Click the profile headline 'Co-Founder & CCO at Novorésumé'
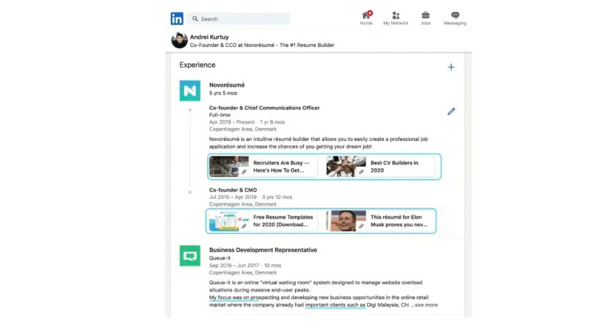 pyautogui.click(x=262, y=46)
